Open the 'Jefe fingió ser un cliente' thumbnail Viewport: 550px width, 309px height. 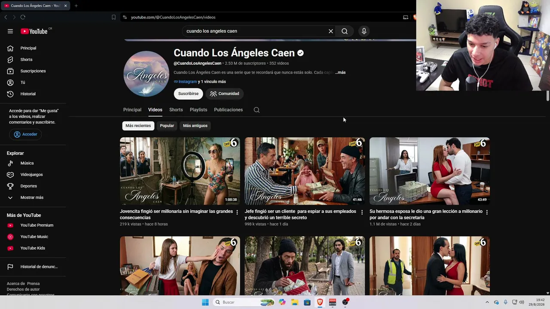305,171
